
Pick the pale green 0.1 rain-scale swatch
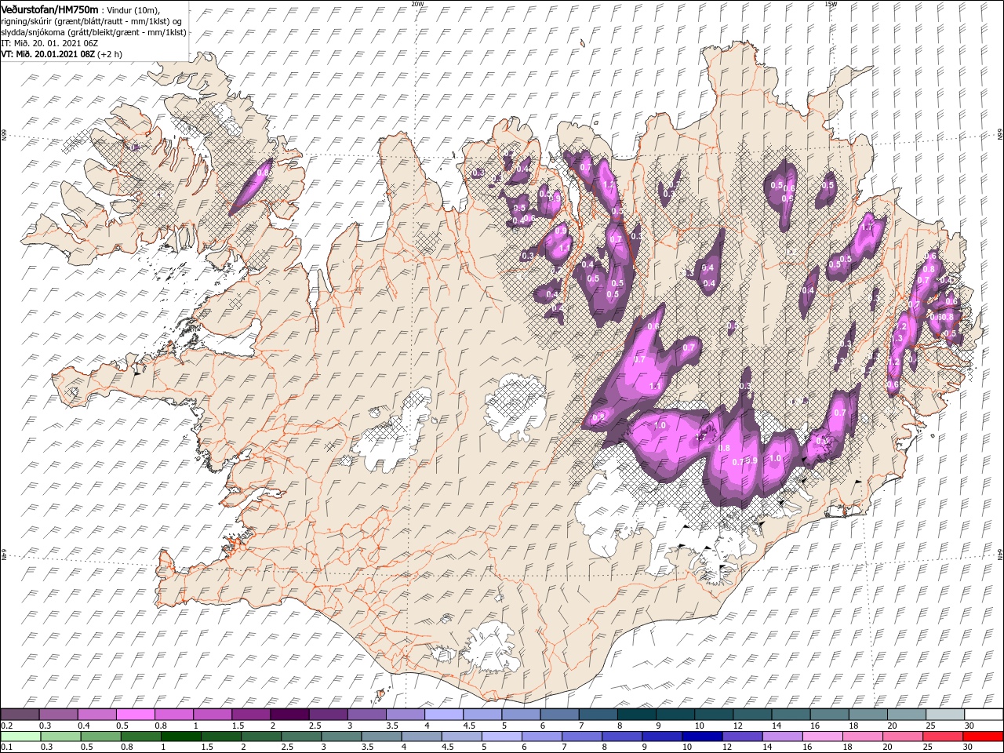pos(20,737)
